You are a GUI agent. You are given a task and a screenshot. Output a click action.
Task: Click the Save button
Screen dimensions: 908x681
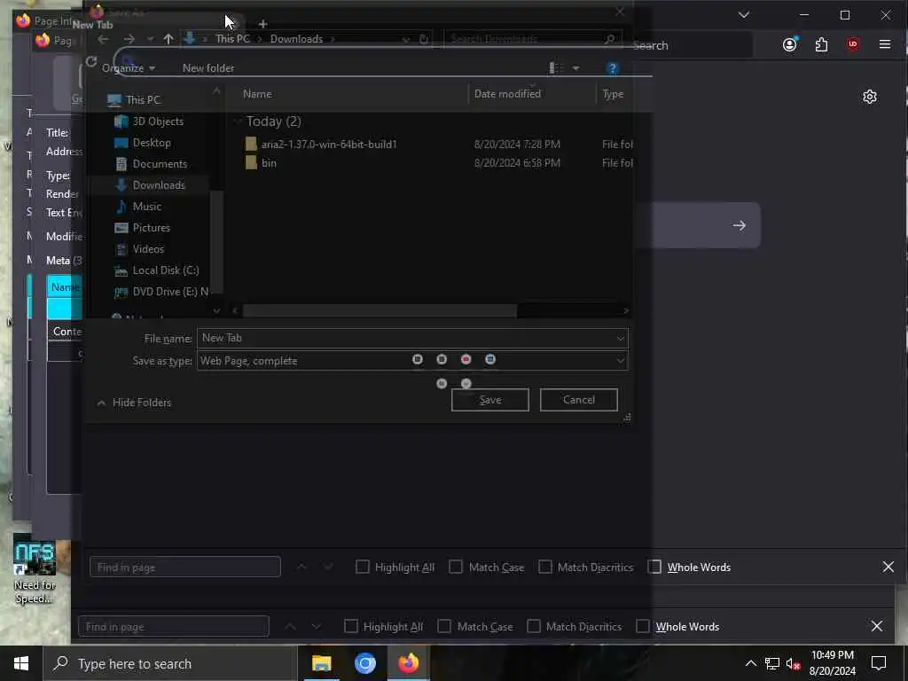pyautogui.click(x=489, y=400)
